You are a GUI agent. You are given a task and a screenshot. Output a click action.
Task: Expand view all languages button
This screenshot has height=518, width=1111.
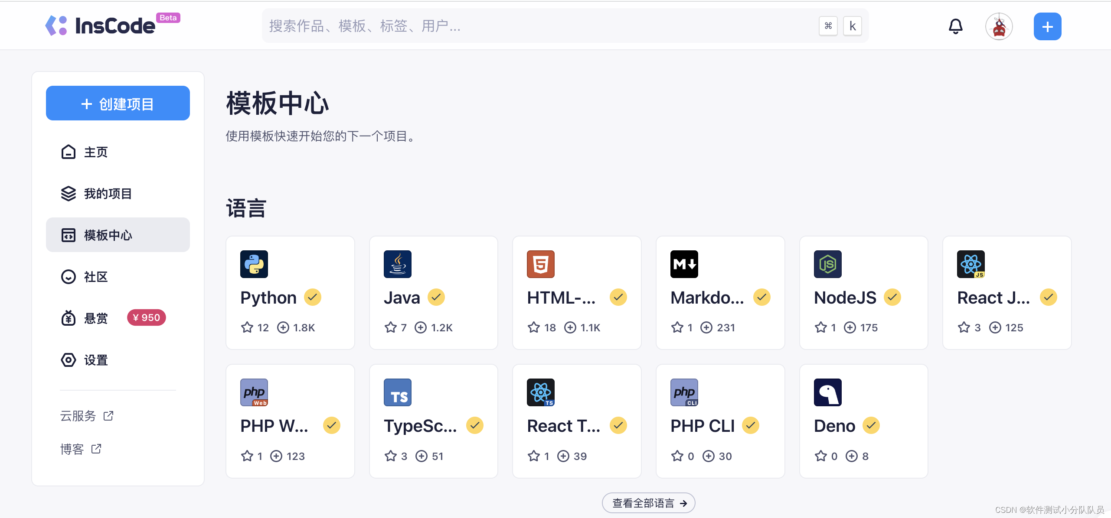click(648, 503)
